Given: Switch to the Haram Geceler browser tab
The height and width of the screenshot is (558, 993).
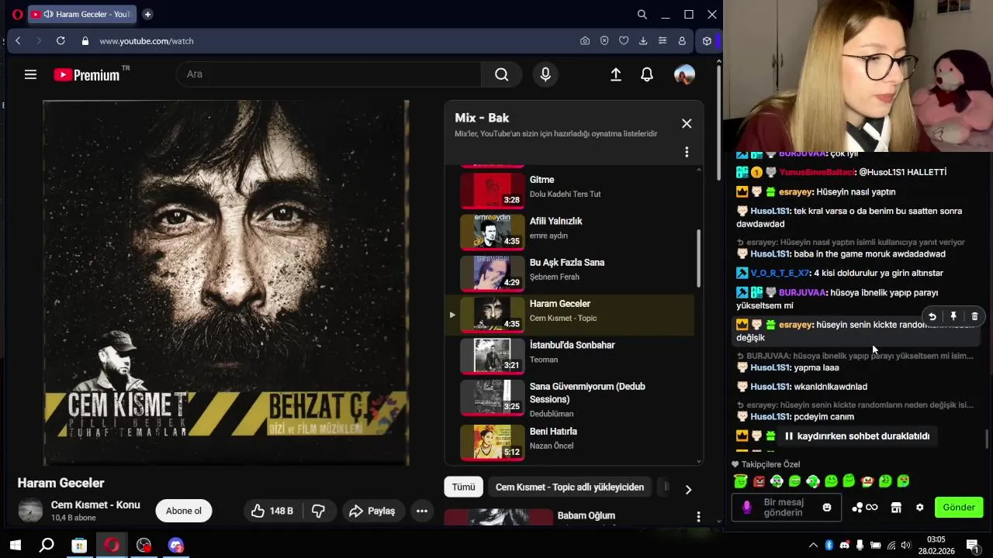Looking at the screenshot, I should coord(82,14).
